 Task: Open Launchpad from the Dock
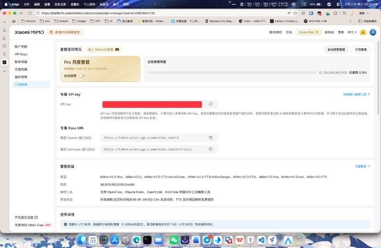coord(92,240)
